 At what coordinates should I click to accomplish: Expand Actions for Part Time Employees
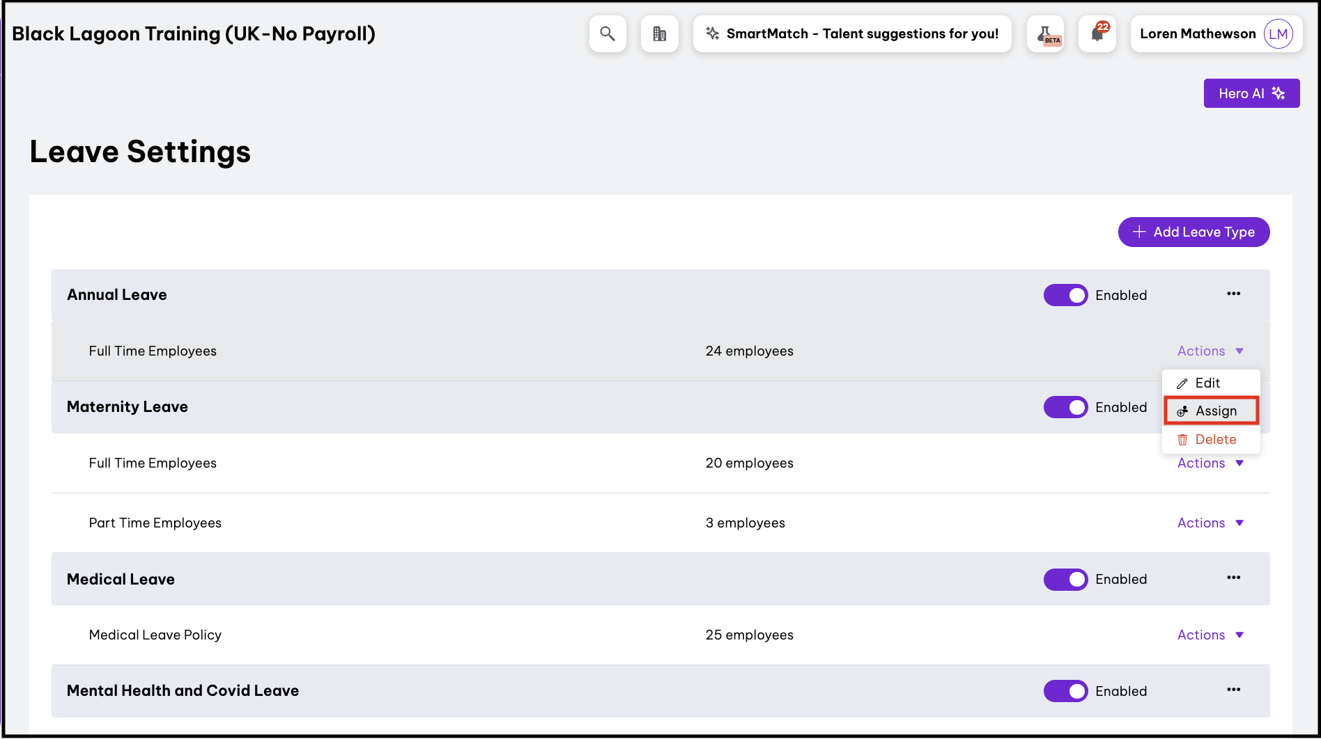[1210, 523]
